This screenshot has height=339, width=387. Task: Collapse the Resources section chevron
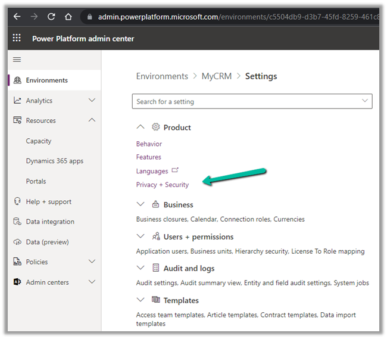[x=92, y=120]
